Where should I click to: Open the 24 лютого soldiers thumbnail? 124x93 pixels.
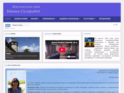(89, 42)
